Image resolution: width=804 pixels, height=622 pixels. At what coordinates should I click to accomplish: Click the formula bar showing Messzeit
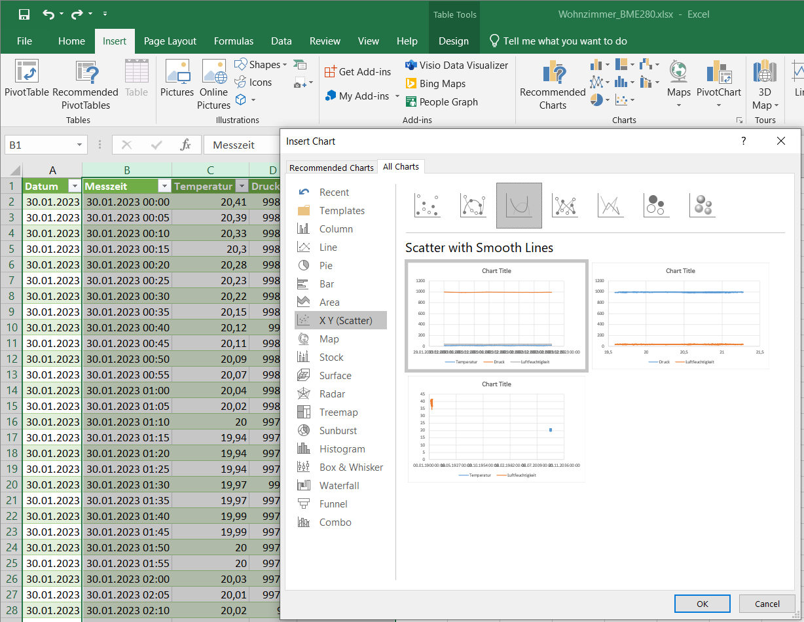(242, 145)
